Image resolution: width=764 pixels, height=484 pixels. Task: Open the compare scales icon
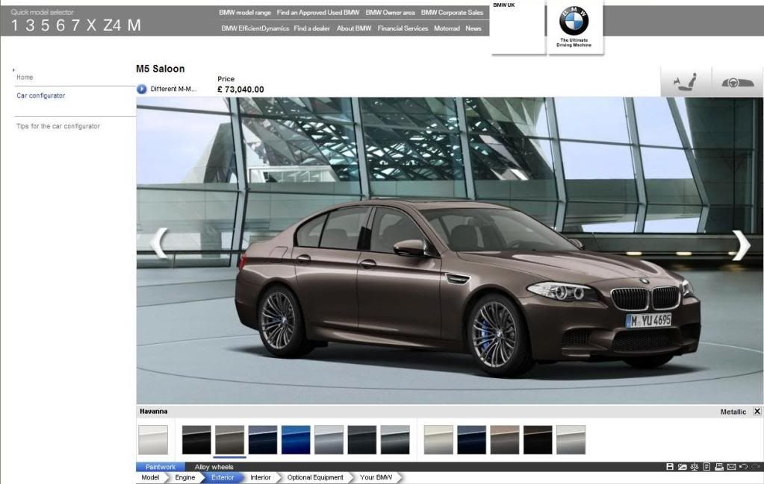click(x=695, y=467)
